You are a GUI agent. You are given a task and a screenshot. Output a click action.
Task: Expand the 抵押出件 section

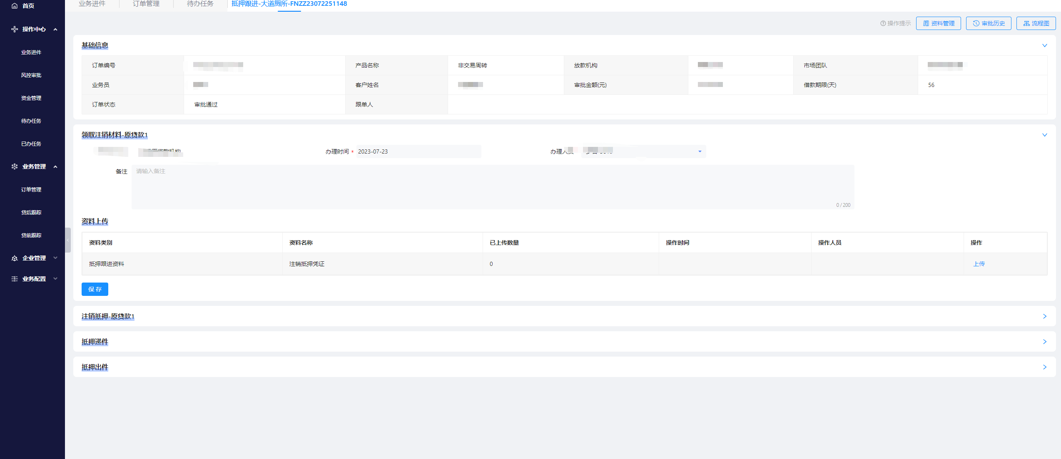(x=1044, y=367)
